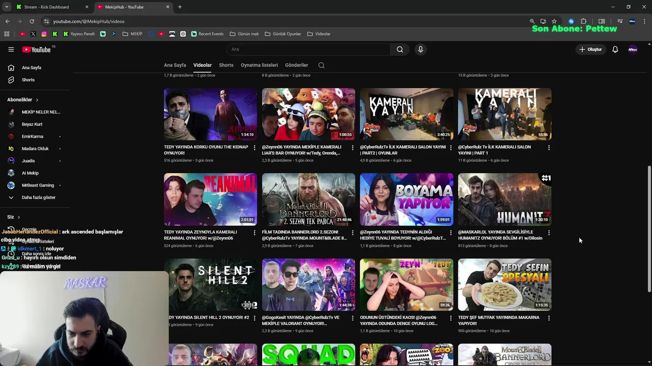Viewport: 652px width, 366px height.
Task: Open new browser tab with plus button
Action: (x=180, y=7)
